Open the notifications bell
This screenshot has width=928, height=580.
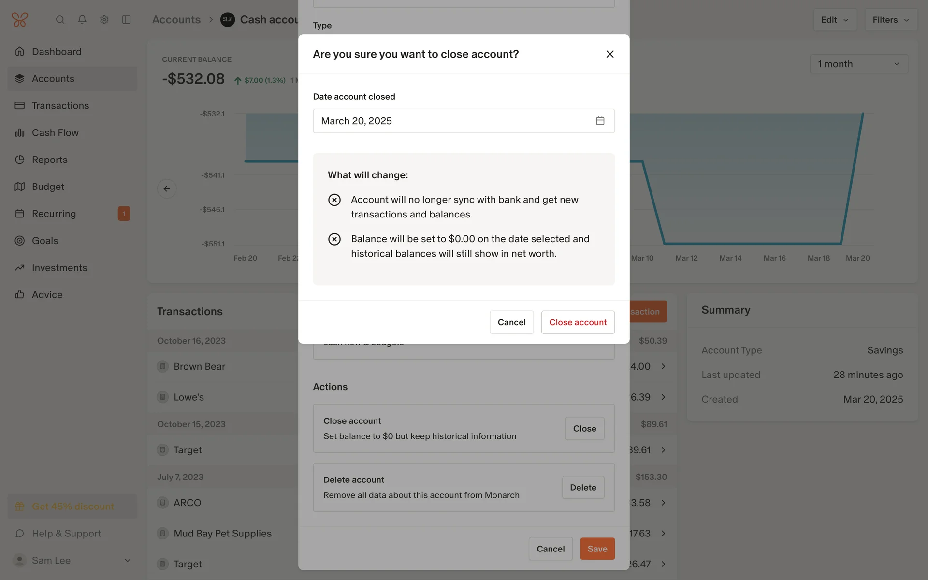click(x=82, y=20)
